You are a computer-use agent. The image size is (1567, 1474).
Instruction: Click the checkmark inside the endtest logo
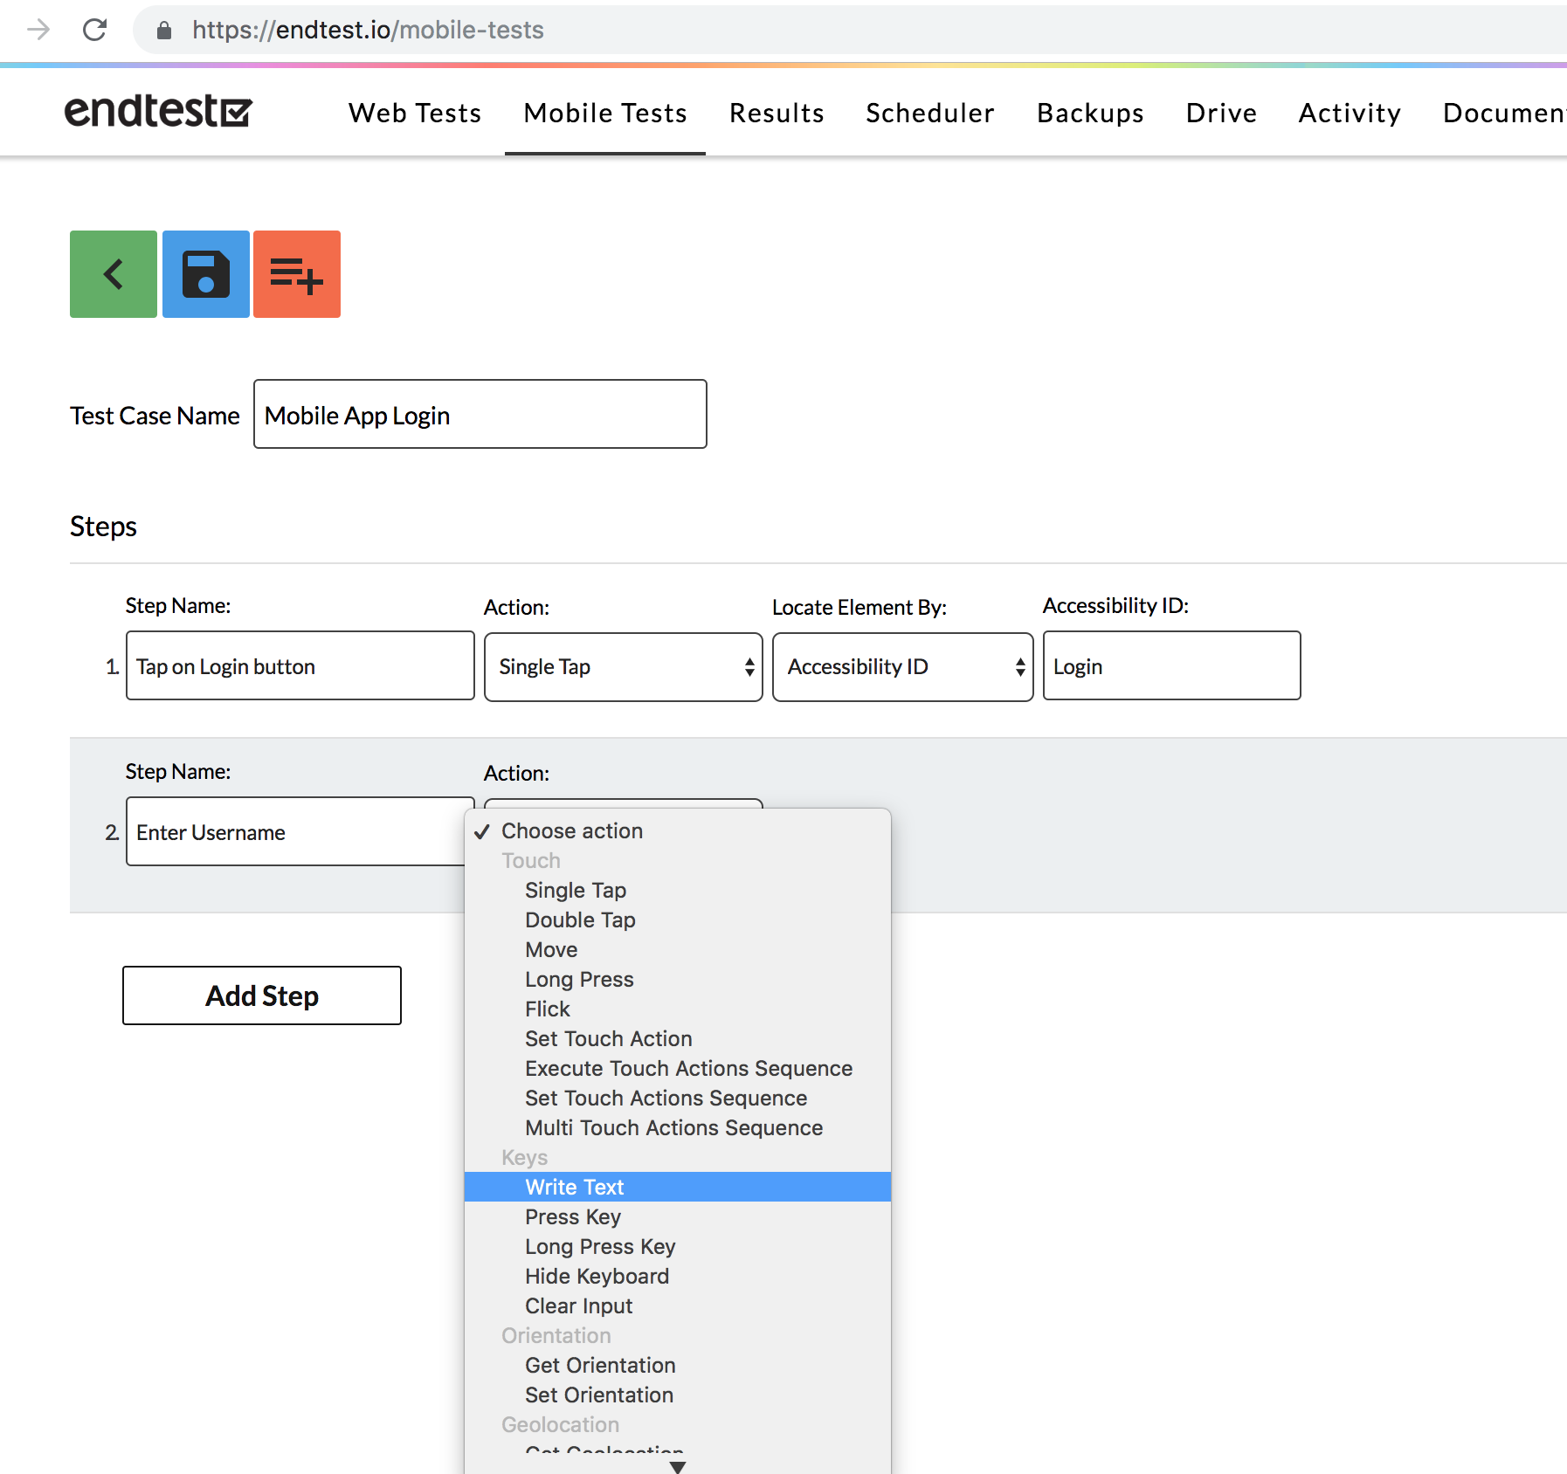234,112
